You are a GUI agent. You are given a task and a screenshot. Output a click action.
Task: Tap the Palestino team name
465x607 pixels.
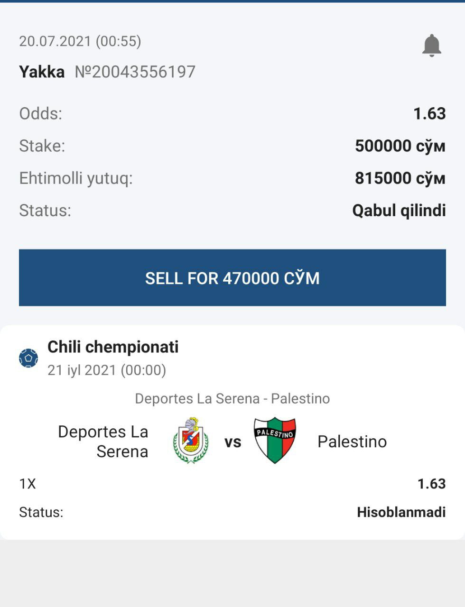352,441
